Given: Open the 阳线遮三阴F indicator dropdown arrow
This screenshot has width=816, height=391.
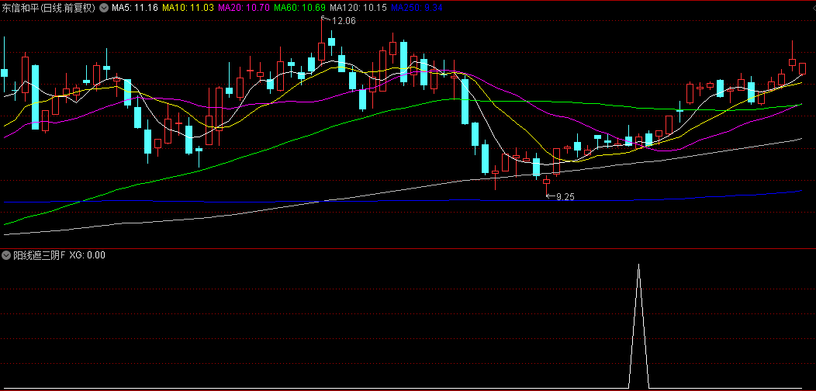Looking at the screenshot, I should pos(7,256).
